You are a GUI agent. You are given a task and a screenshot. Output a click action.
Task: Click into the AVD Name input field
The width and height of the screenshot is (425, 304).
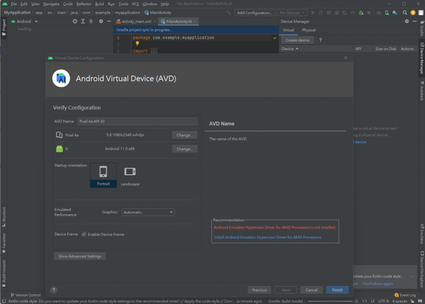tap(137, 121)
